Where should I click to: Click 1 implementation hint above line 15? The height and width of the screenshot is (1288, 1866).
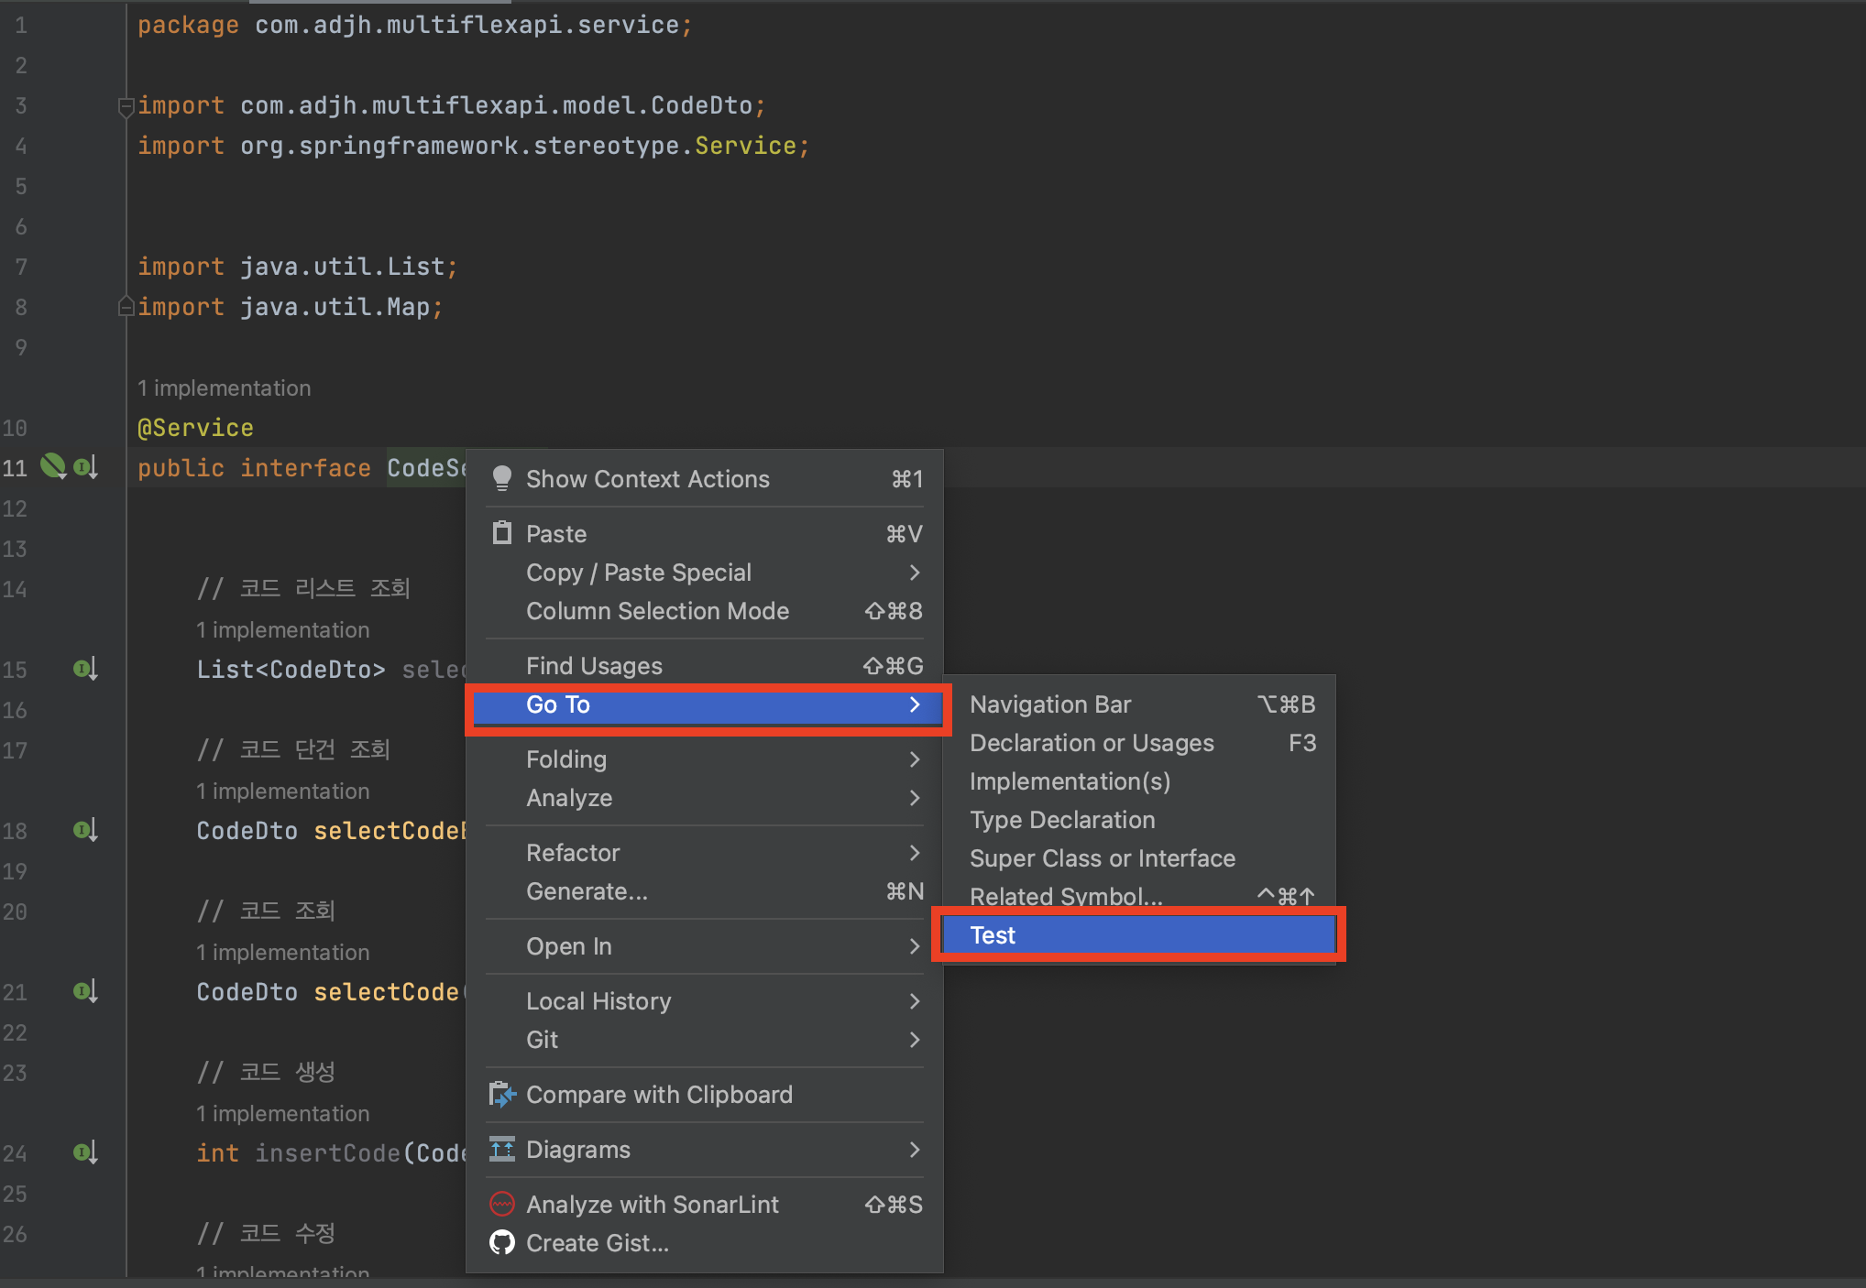click(x=283, y=630)
